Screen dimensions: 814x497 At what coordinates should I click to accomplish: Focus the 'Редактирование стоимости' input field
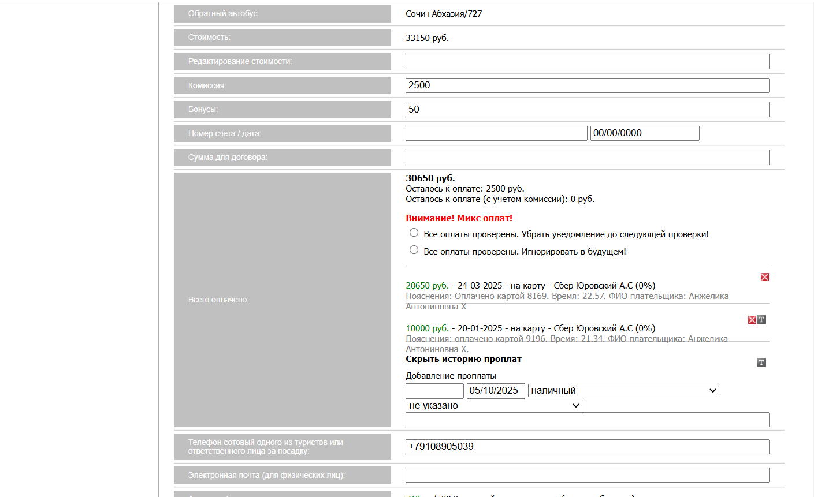tap(588, 61)
